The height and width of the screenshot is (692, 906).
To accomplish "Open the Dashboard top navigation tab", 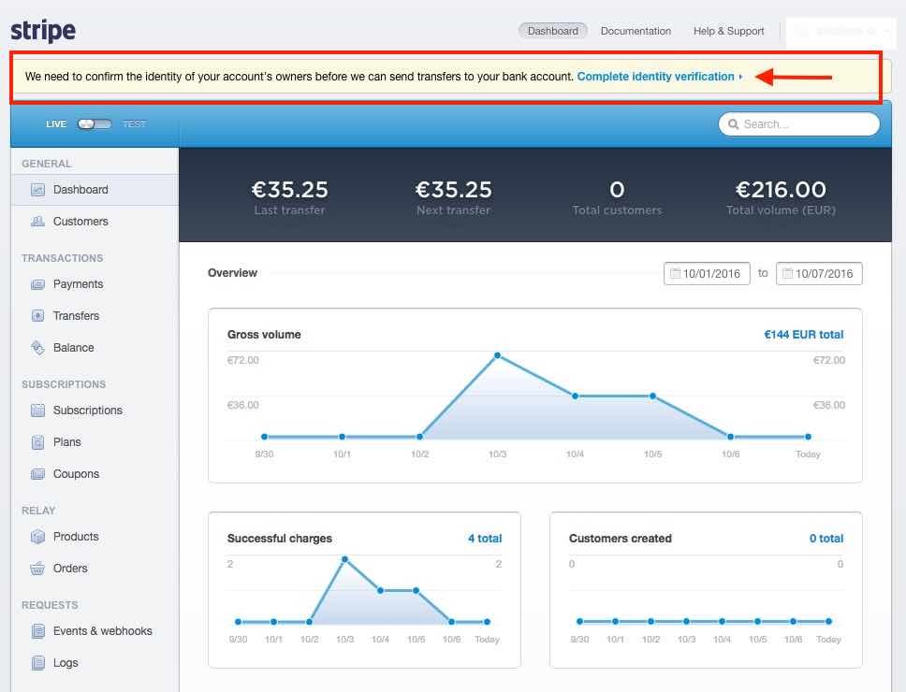I will coord(553,31).
